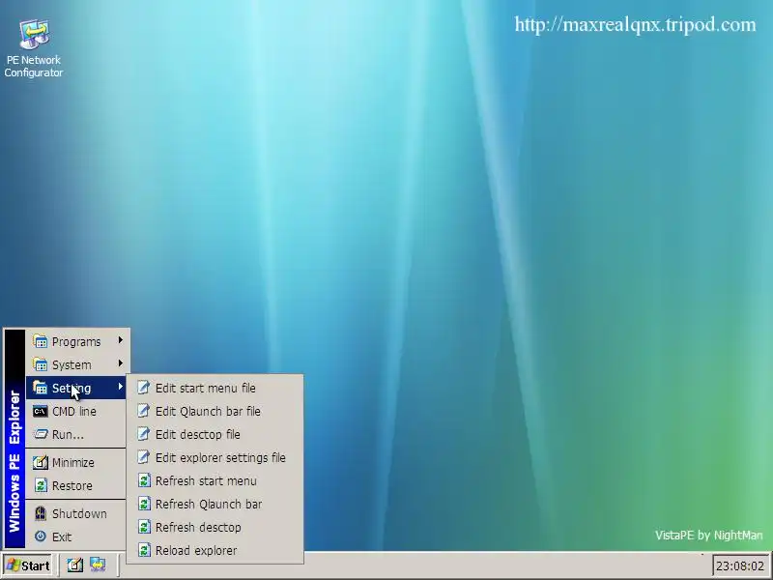
Task: Open the System submenu
Action: [77, 364]
